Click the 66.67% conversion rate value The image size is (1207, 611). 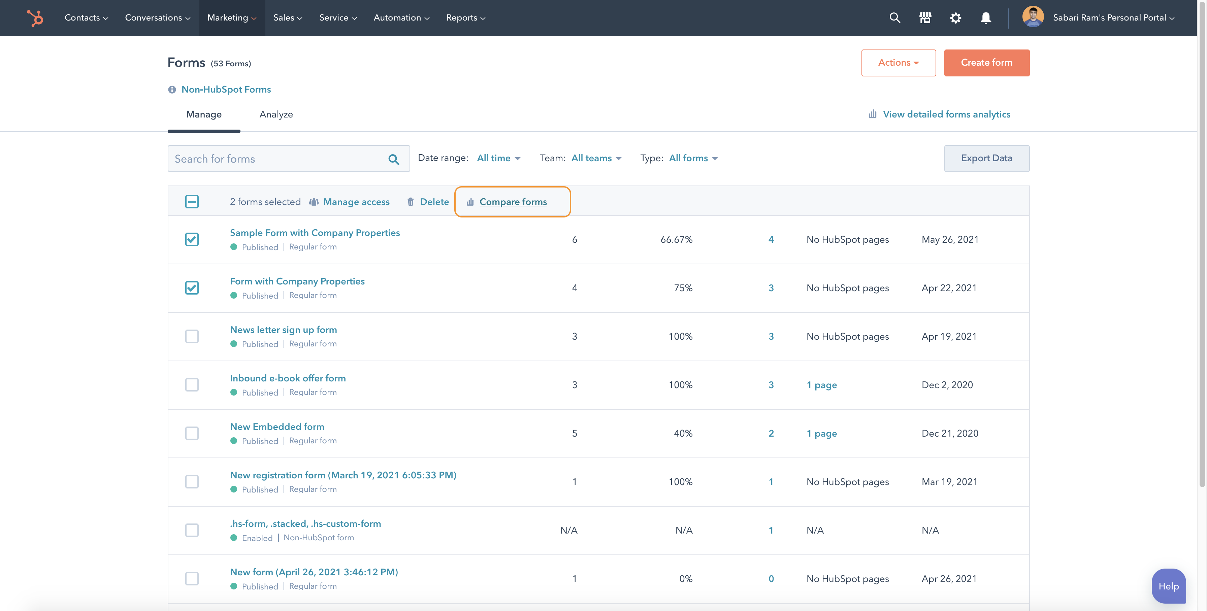tap(676, 239)
